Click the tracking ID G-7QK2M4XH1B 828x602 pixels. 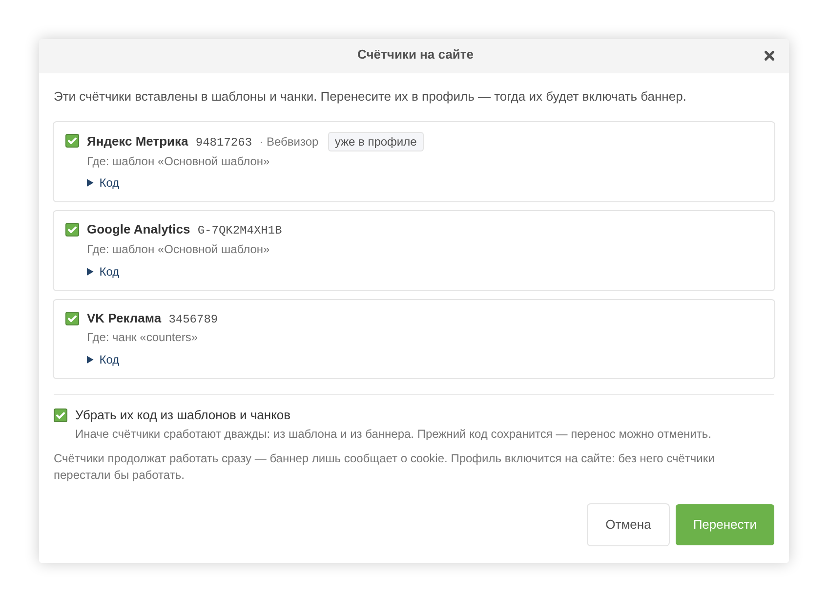click(x=240, y=230)
